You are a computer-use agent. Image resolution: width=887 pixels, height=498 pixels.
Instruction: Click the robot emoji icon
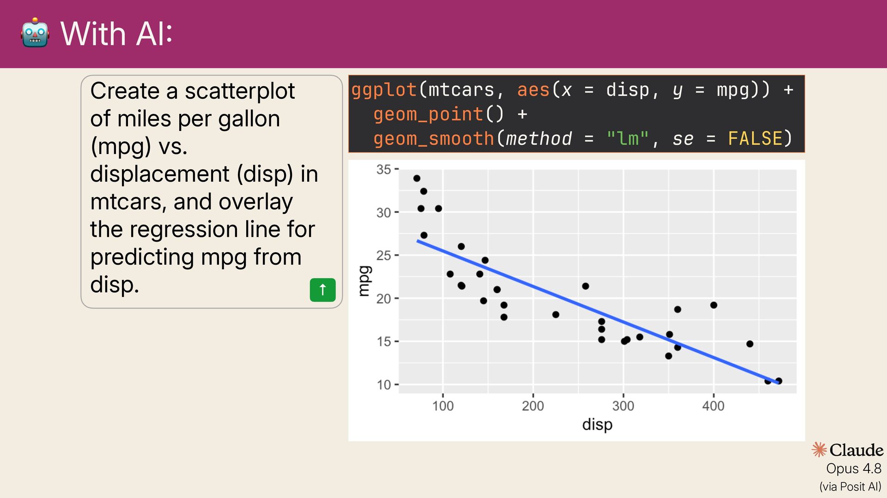point(35,33)
